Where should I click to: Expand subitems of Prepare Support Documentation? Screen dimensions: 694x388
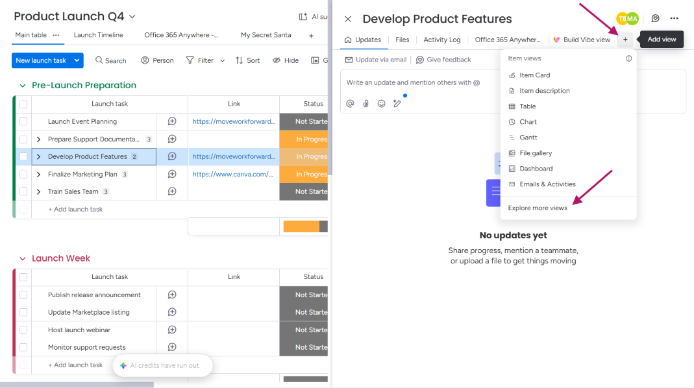38,139
